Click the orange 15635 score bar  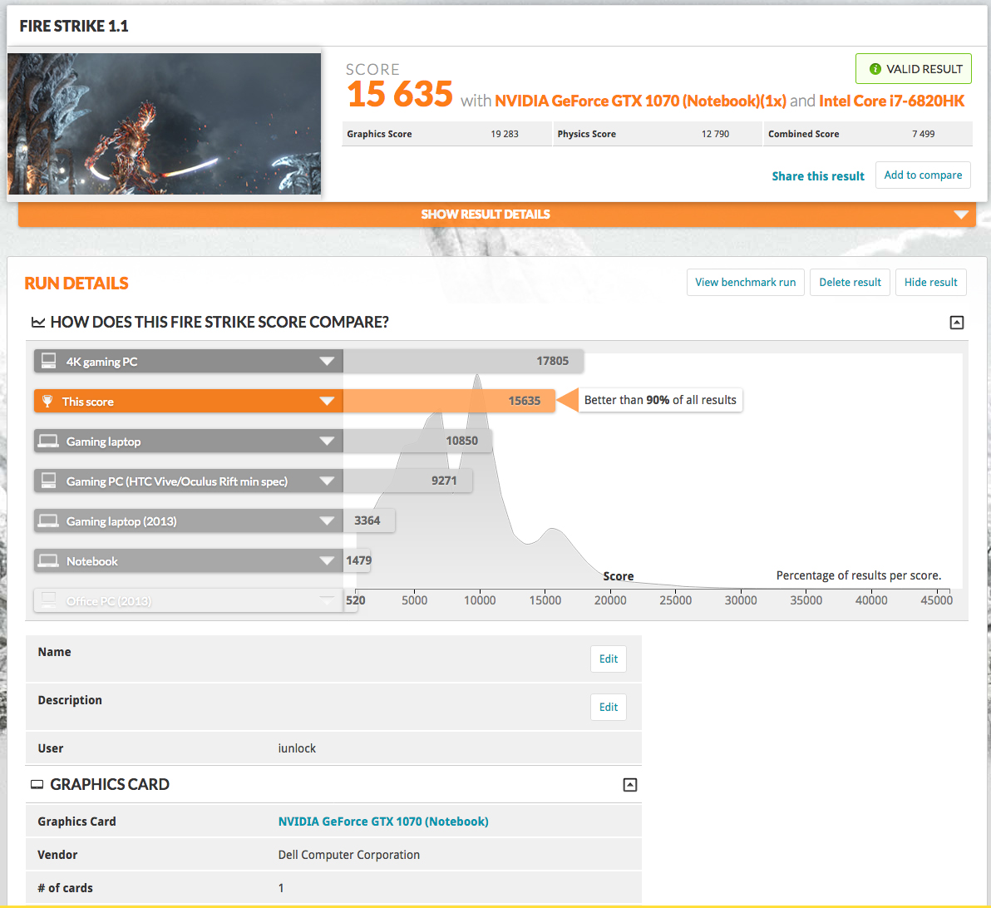tap(449, 401)
